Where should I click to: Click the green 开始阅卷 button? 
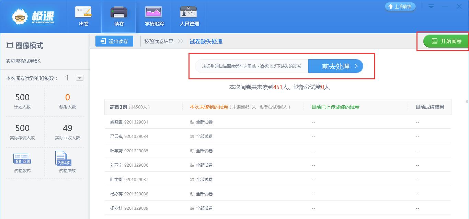446,41
